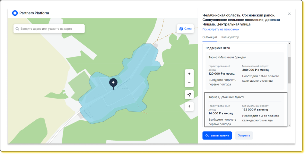
Task: Click the 300 000 ₽ в месяц value
Action: (256, 70)
